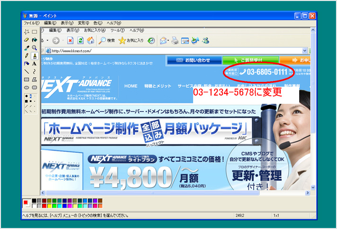Choose the small square brush shape
The width and height of the screenshot is (337, 229).
pyautogui.click(x=35, y=101)
